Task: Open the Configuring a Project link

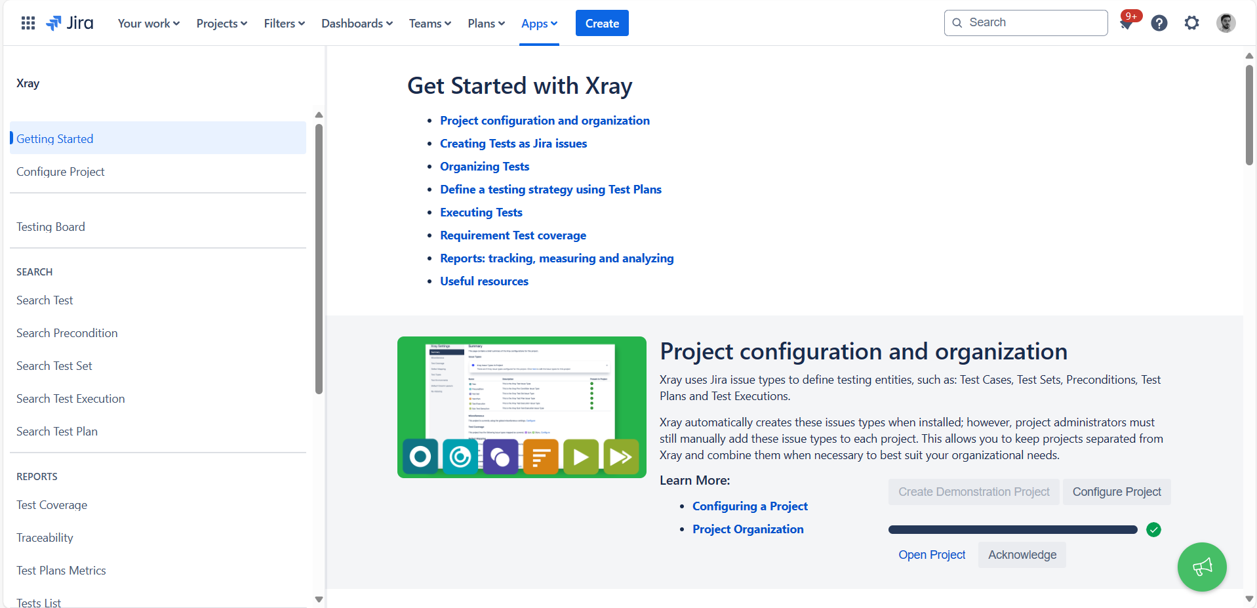Action: [750, 506]
